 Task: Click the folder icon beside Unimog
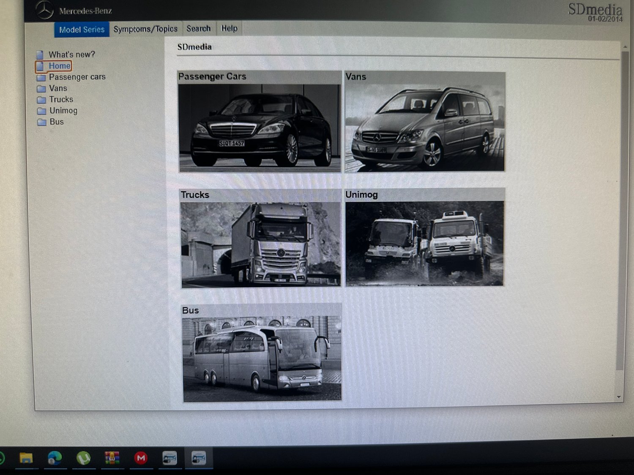point(41,111)
